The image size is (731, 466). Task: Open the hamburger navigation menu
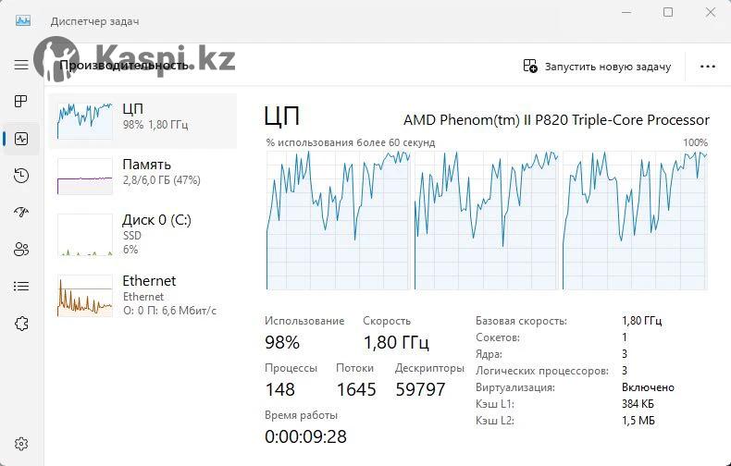(x=21, y=65)
